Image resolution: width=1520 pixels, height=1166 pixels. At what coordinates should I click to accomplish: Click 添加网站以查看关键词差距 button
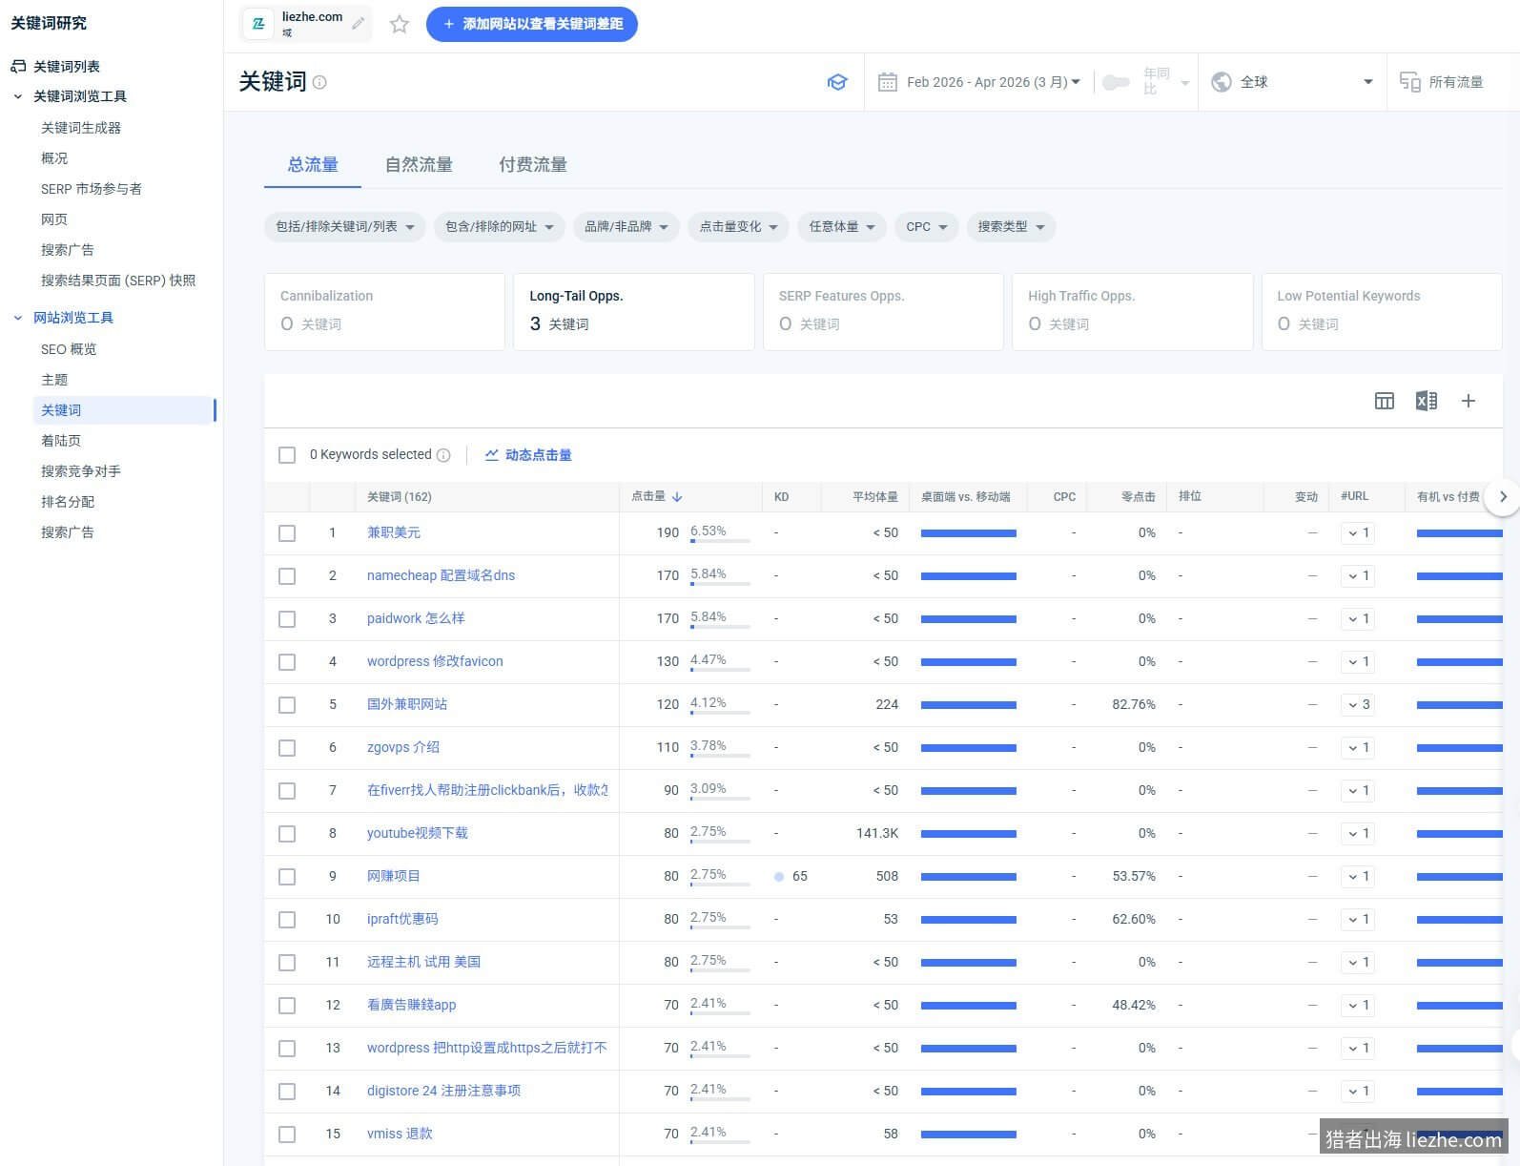[532, 24]
